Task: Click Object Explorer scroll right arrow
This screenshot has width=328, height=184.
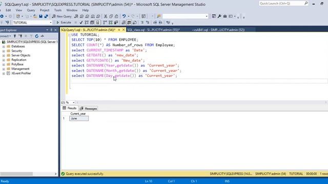Action: (56, 174)
